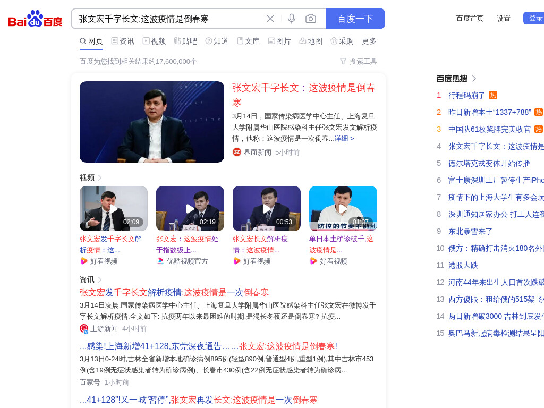The width and height of the screenshot is (544, 408).
Task: Open hot search 奥巴马新冠病毒检测结果
Action: click(x=496, y=334)
